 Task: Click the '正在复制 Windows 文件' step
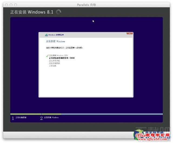click(58, 55)
